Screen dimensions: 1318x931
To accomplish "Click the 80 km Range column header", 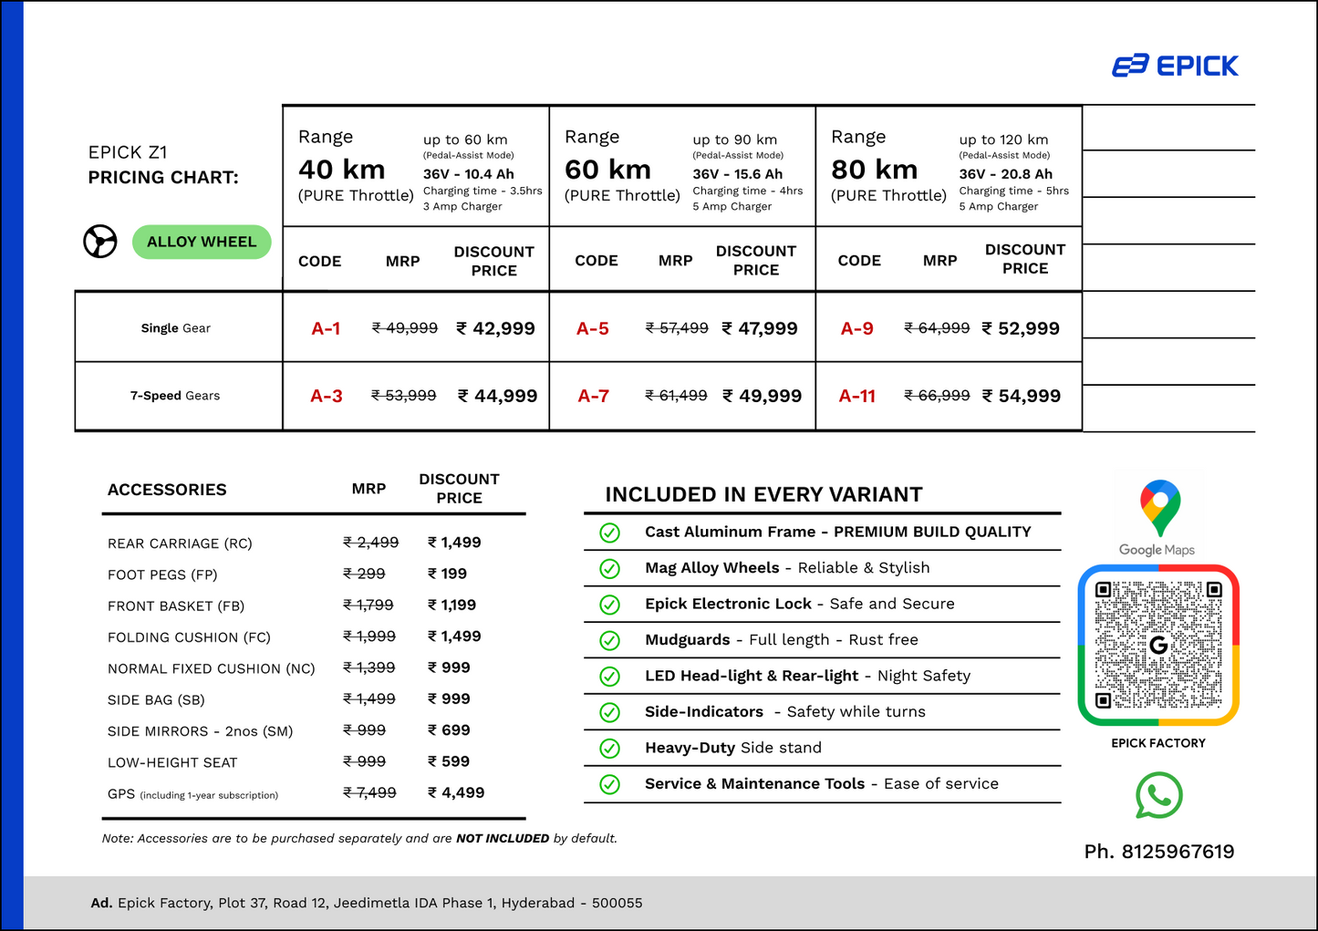I will pos(949,167).
